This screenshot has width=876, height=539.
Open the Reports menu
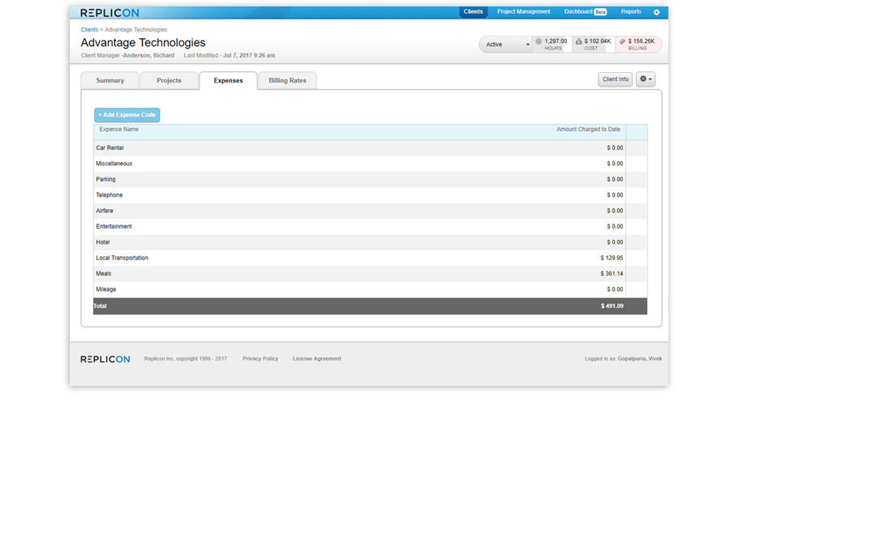click(631, 11)
